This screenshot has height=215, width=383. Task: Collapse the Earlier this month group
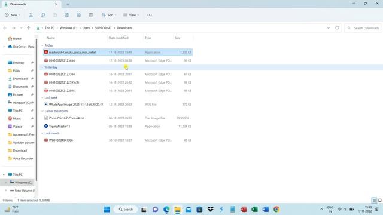pos(42,111)
